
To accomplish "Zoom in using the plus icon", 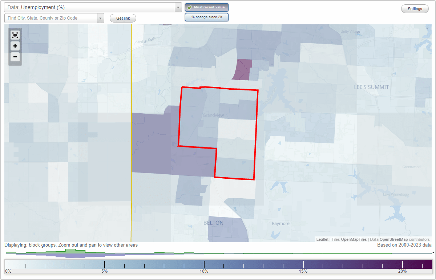I will pos(15,46).
